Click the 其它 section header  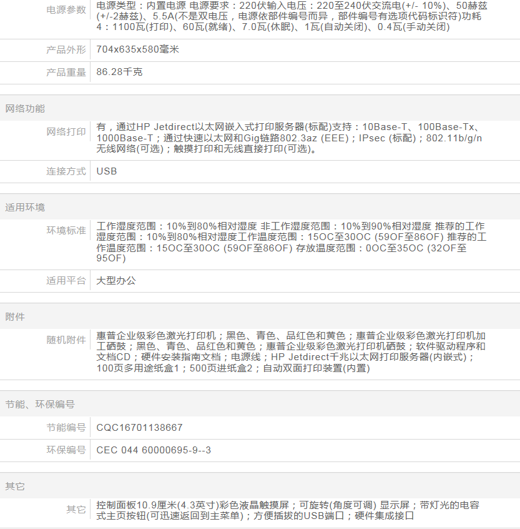click(15, 486)
